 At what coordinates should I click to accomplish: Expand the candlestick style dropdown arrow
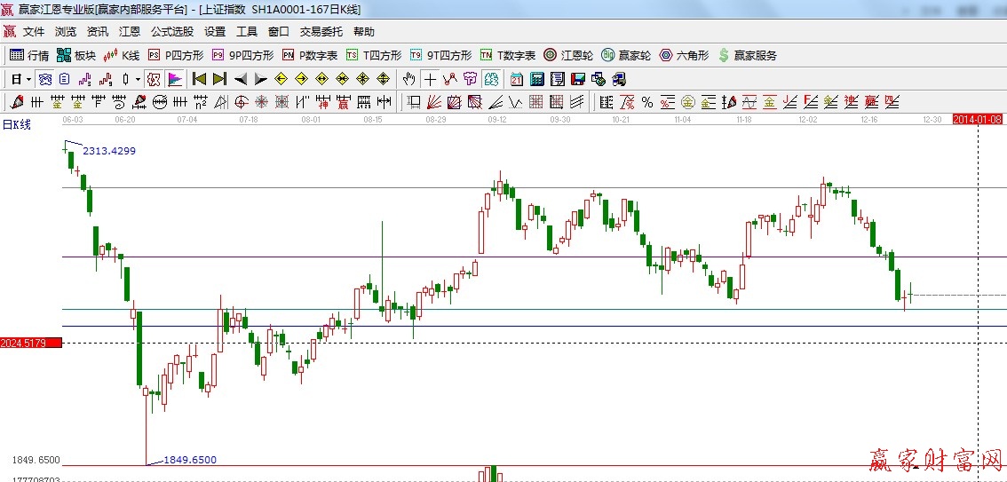138,79
